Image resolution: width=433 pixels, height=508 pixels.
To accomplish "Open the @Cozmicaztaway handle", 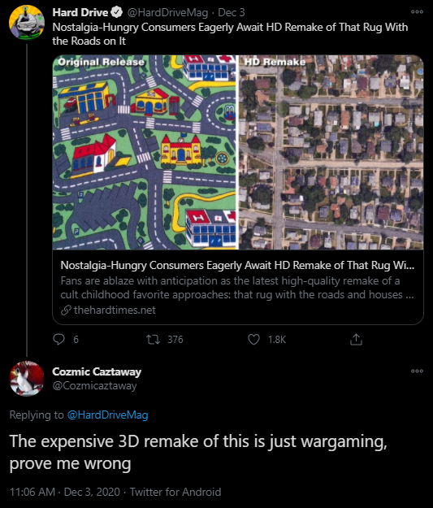I will 94,385.
